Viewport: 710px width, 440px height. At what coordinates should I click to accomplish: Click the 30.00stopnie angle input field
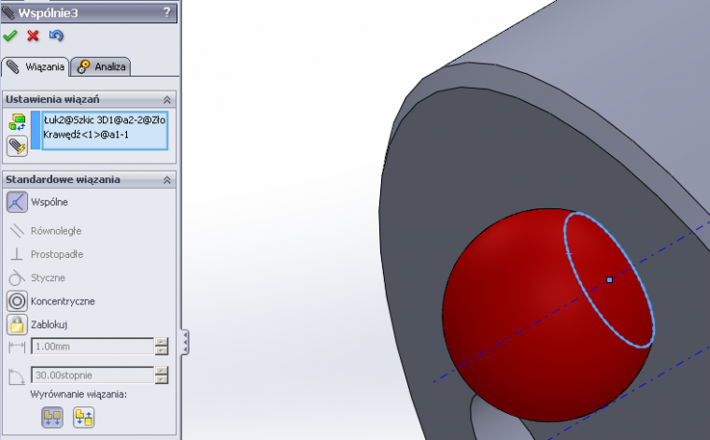pyautogui.click(x=92, y=376)
